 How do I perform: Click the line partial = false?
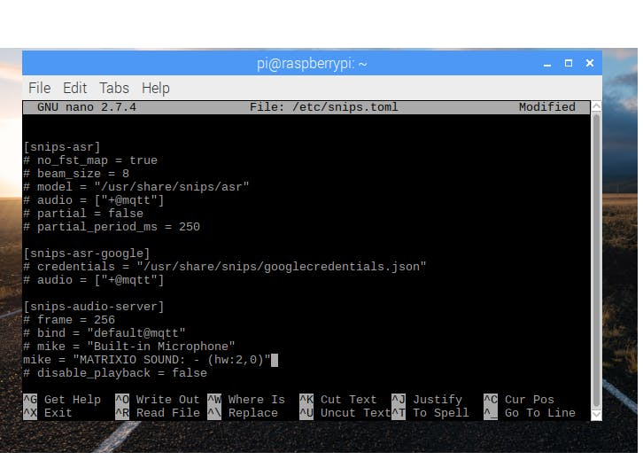(83, 214)
